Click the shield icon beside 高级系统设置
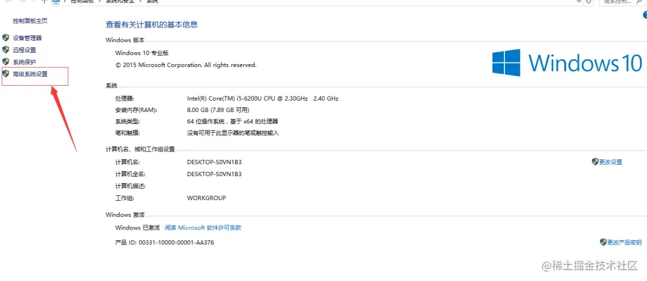 [5, 74]
